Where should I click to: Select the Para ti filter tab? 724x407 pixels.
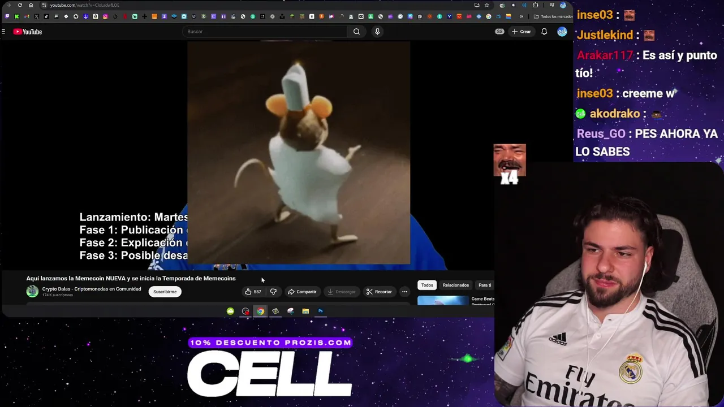pos(485,285)
